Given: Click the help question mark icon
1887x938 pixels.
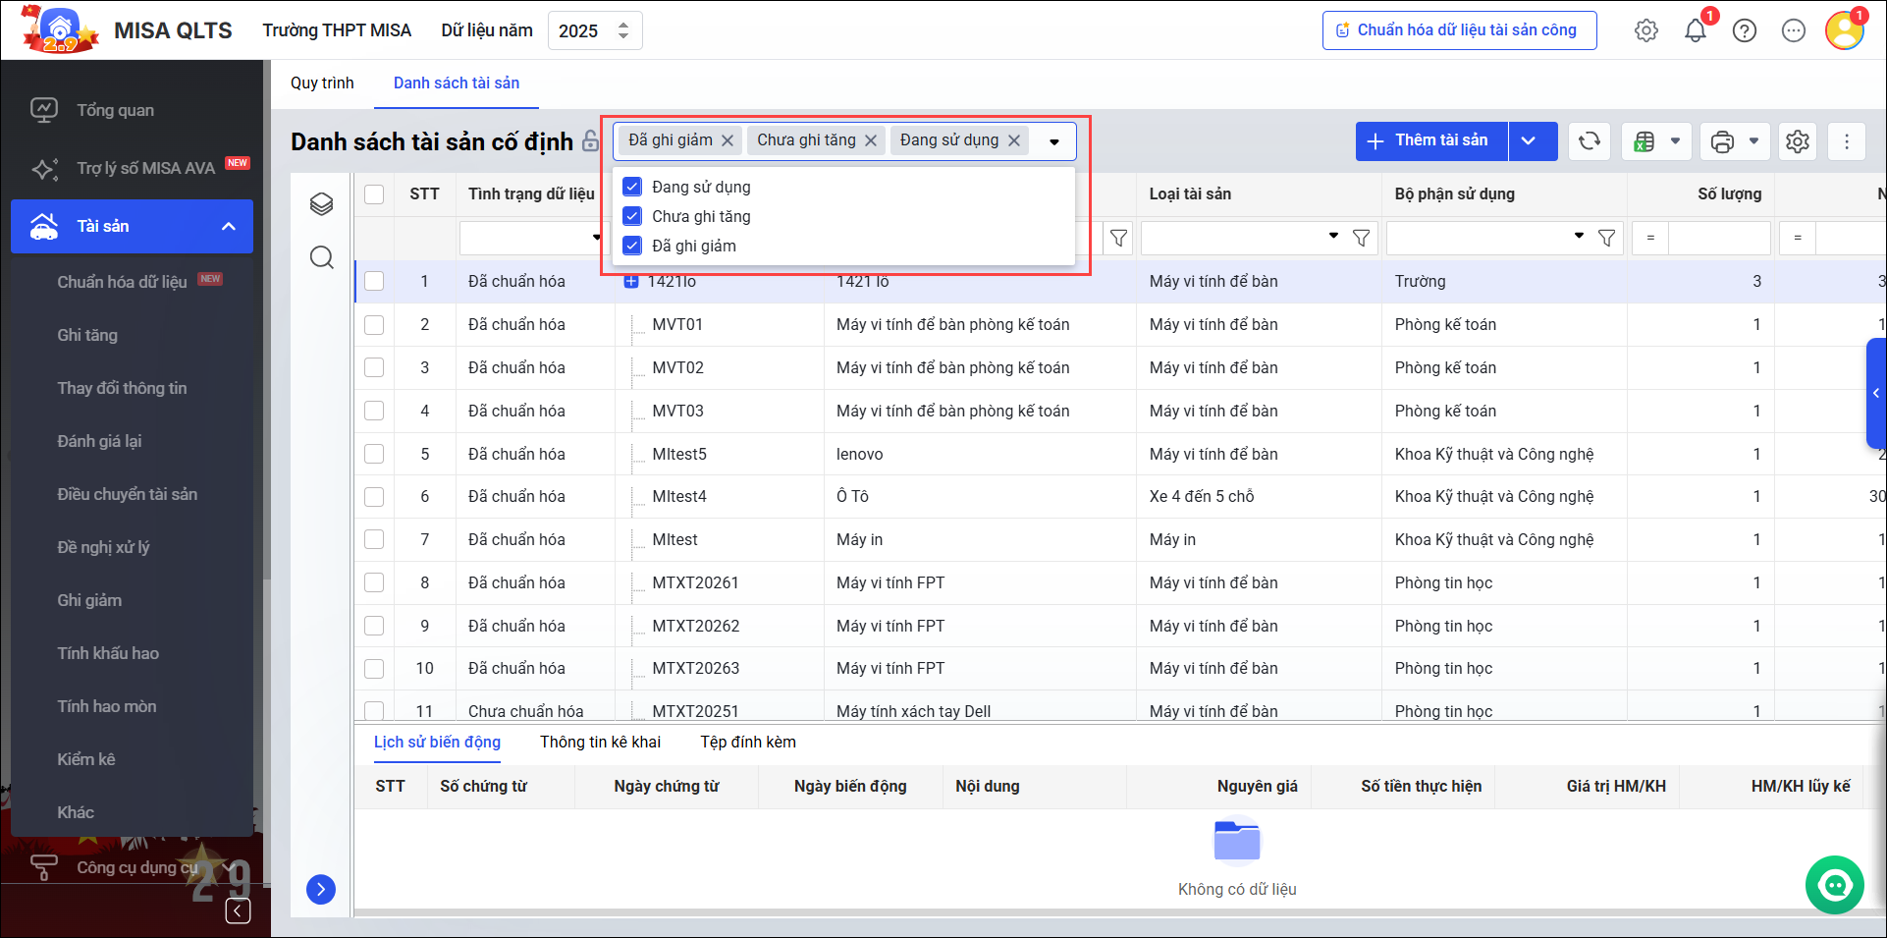Looking at the screenshot, I should (x=1745, y=30).
